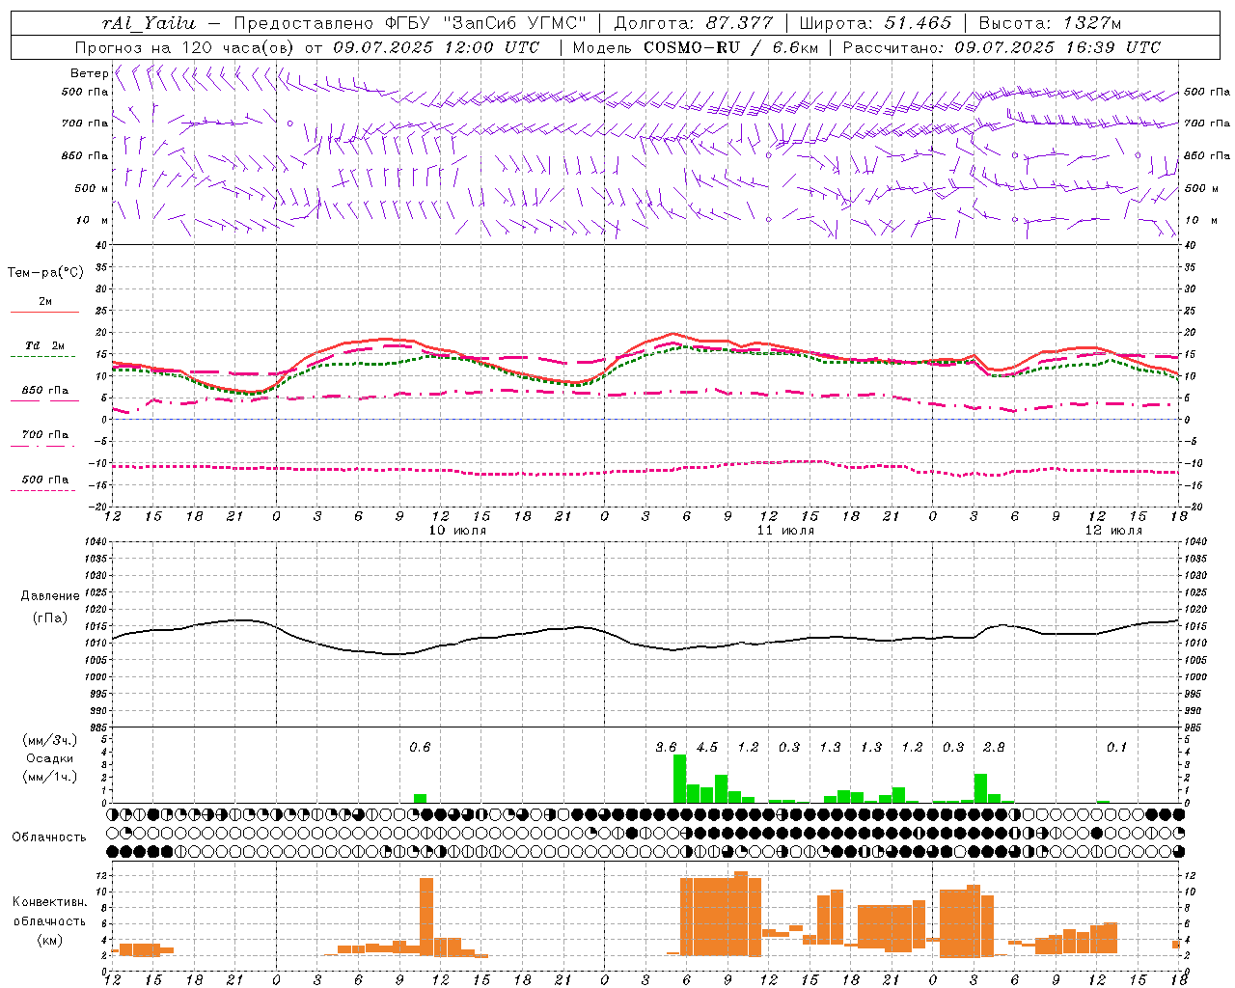Click the tallest green precipitation bar under 3.6
Screen dimensions: 1235x988
[x=679, y=779]
